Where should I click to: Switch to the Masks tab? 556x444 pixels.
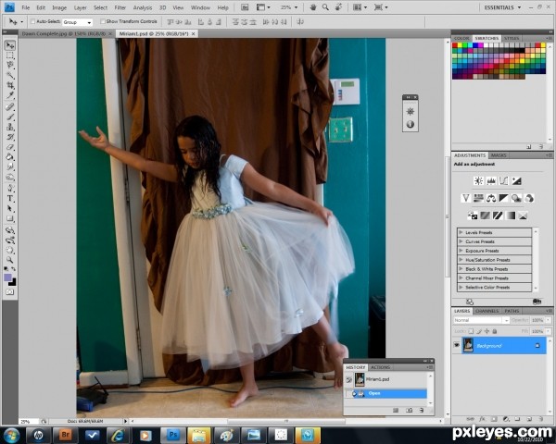(499, 155)
